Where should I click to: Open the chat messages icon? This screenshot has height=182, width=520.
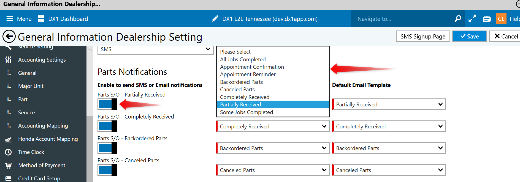(x=487, y=19)
